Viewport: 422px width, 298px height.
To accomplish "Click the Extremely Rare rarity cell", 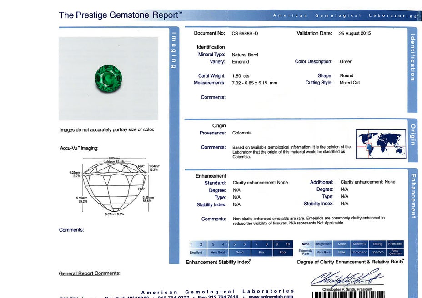I will point(306,253).
